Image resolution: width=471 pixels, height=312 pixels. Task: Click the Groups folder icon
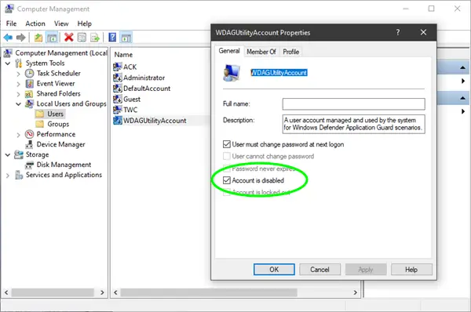point(40,124)
